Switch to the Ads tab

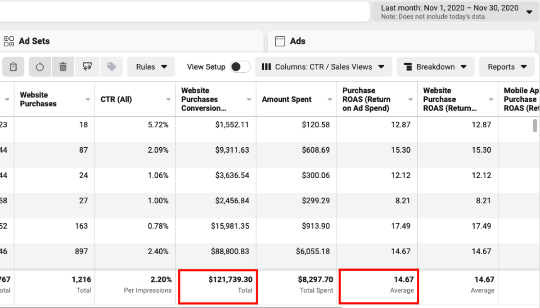(297, 41)
